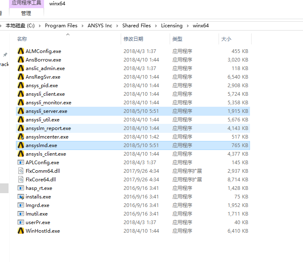The height and width of the screenshot is (262, 303).
Task: Expand the chevron after 本地磁盘 (C:)
Action: point(40,26)
